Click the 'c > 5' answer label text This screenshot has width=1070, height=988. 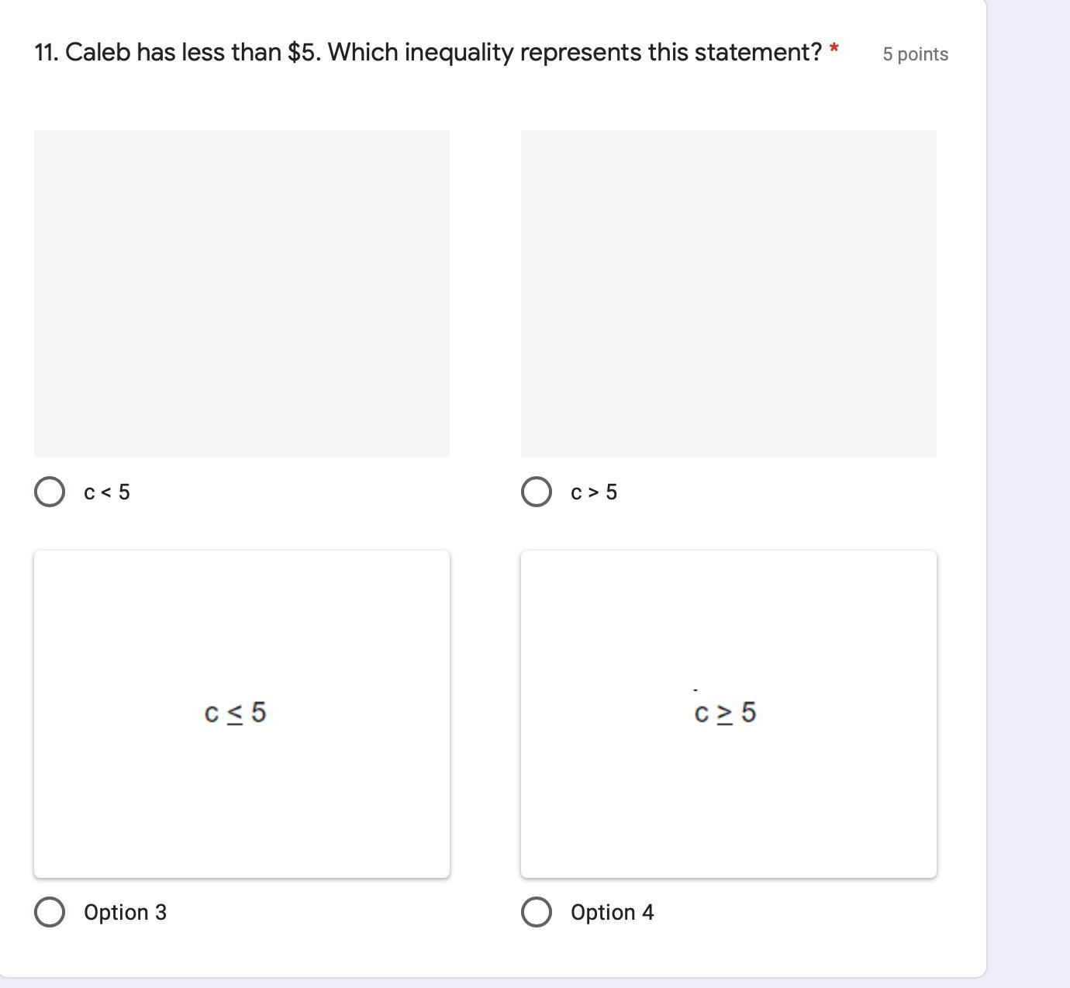coord(594,492)
